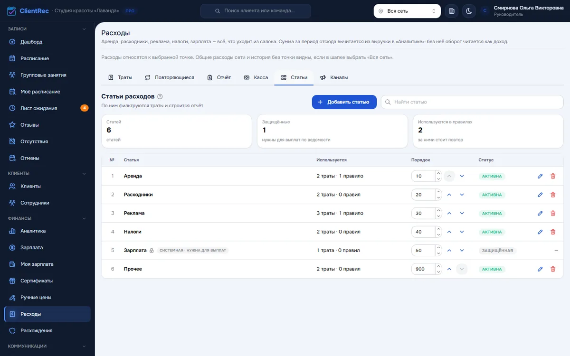Open Расхождения in the sidebar

coord(47,331)
